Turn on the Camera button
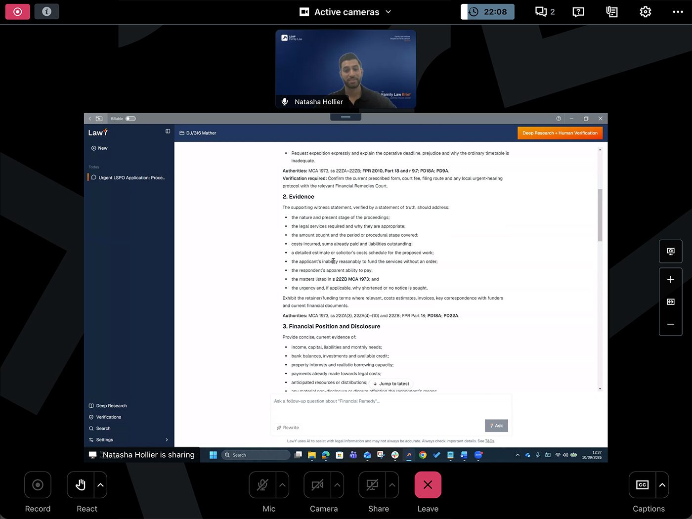 (x=317, y=485)
